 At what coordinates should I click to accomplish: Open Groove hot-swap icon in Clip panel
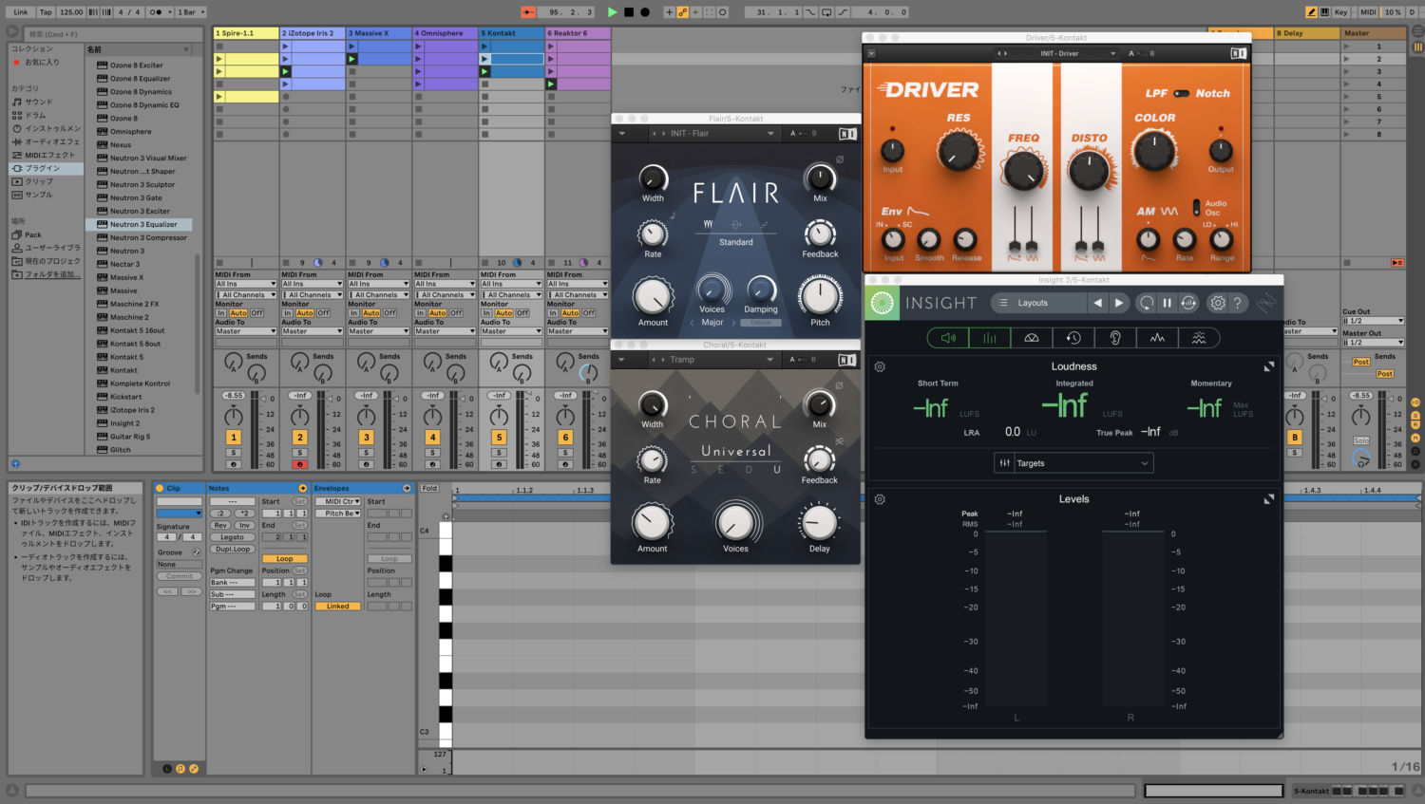click(197, 552)
